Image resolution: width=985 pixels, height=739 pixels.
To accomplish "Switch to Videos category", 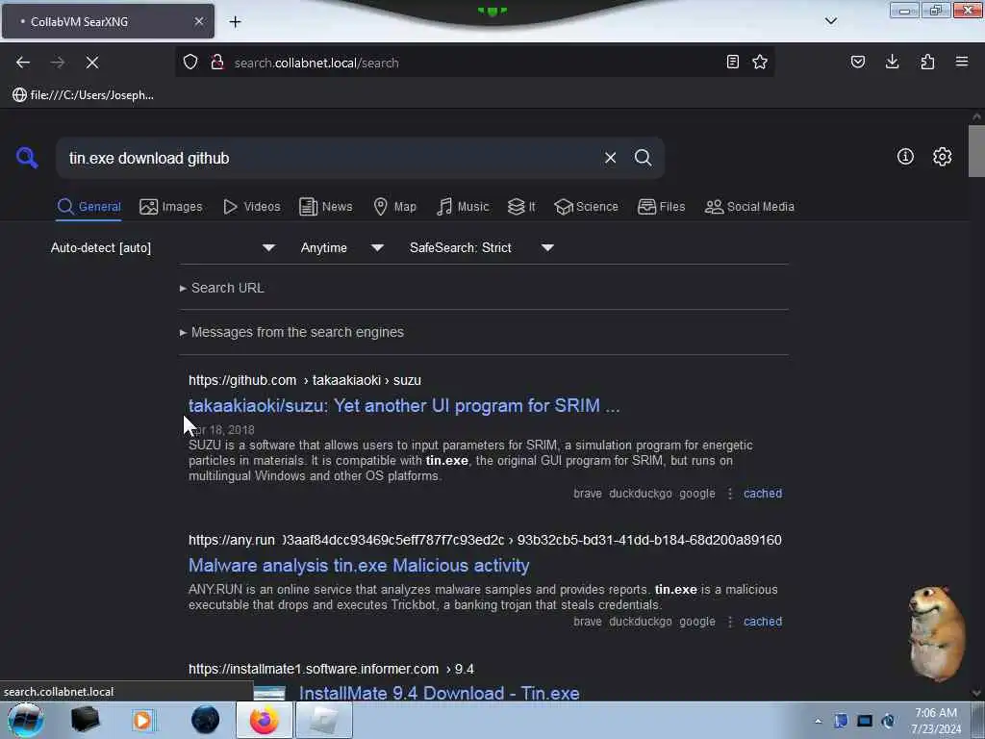I will pyautogui.click(x=252, y=207).
